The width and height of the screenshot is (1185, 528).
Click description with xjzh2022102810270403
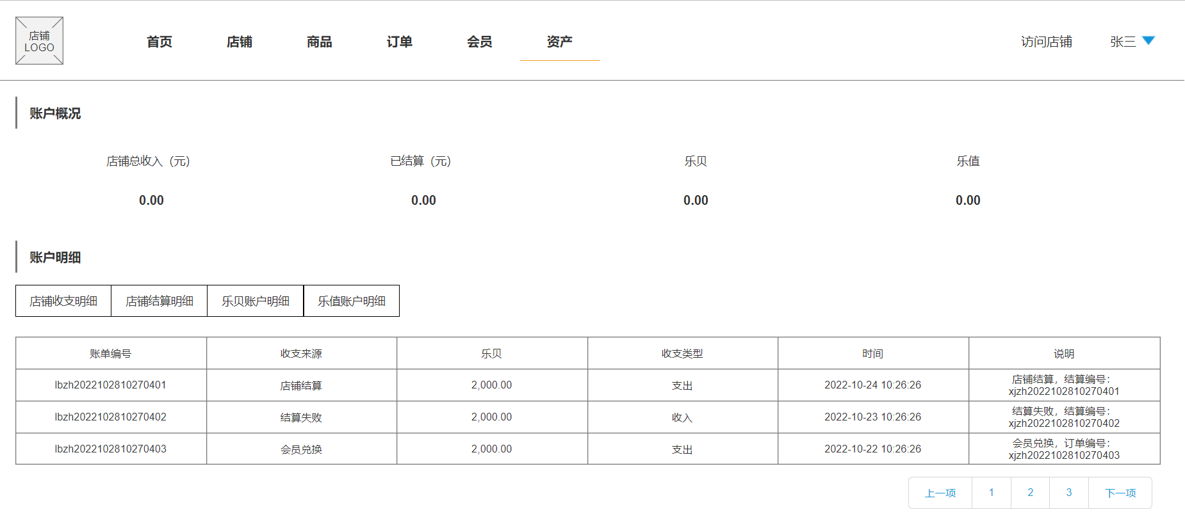click(1064, 449)
